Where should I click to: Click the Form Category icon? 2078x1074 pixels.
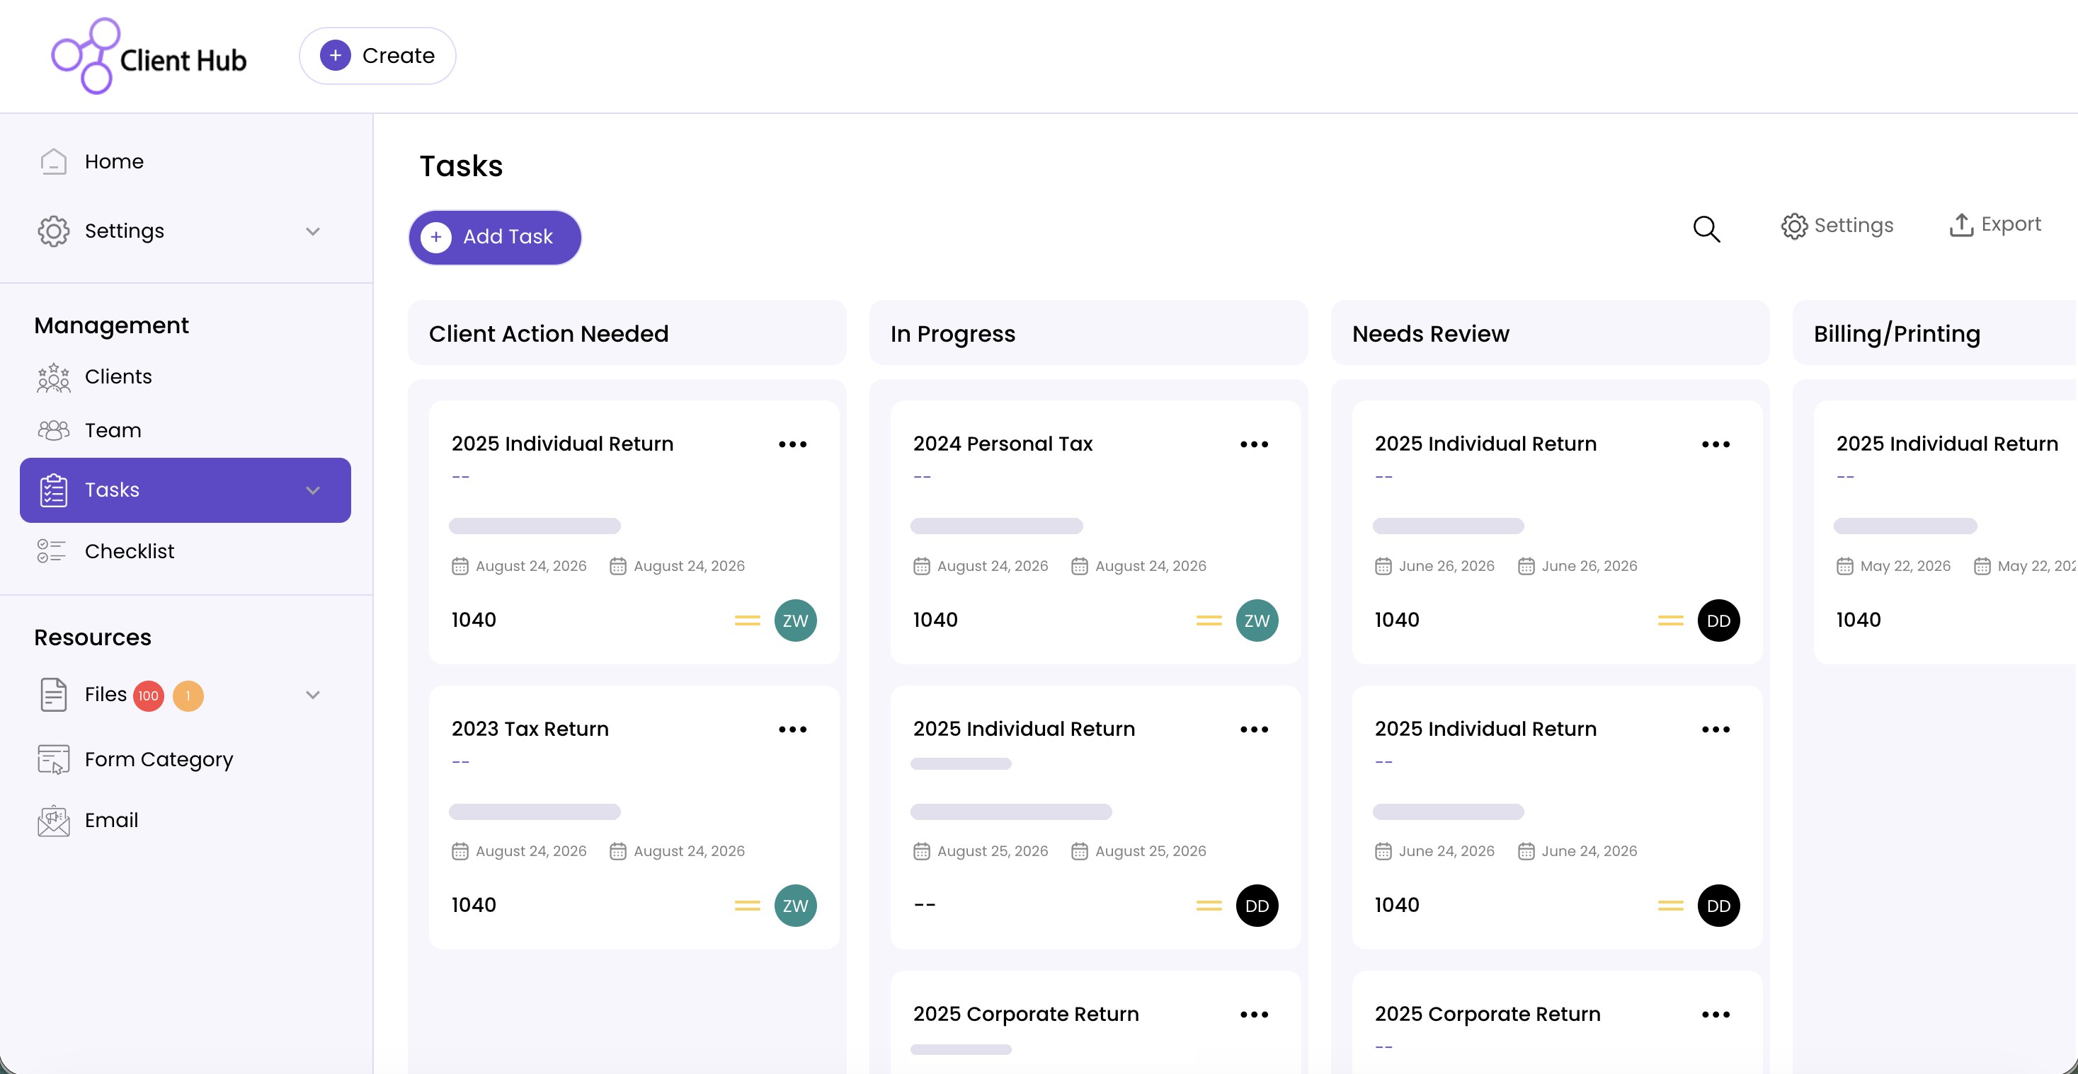[x=53, y=760]
